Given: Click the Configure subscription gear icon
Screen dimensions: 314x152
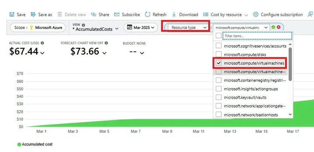Looking at the screenshot, I should [x=256, y=15].
